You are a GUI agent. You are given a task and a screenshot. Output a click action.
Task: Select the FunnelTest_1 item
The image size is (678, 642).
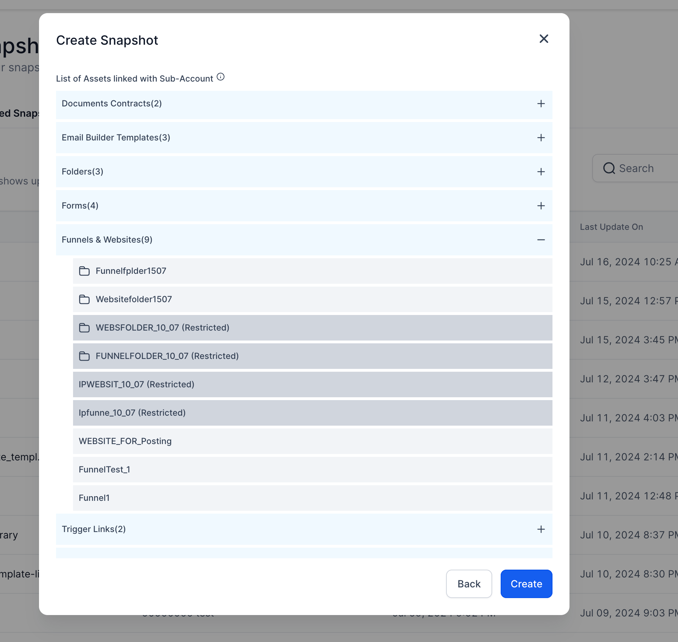(313, 470)
